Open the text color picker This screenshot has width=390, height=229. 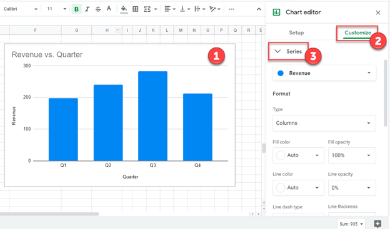point(109,9)
